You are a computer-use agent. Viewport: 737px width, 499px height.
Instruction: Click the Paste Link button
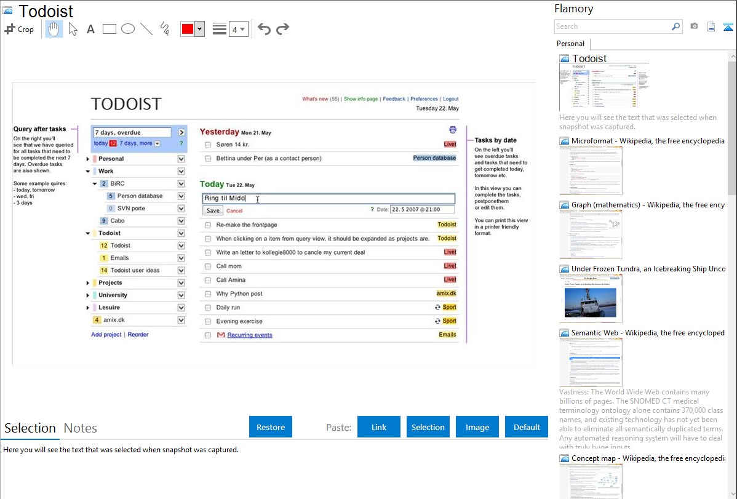pos(379,427)
